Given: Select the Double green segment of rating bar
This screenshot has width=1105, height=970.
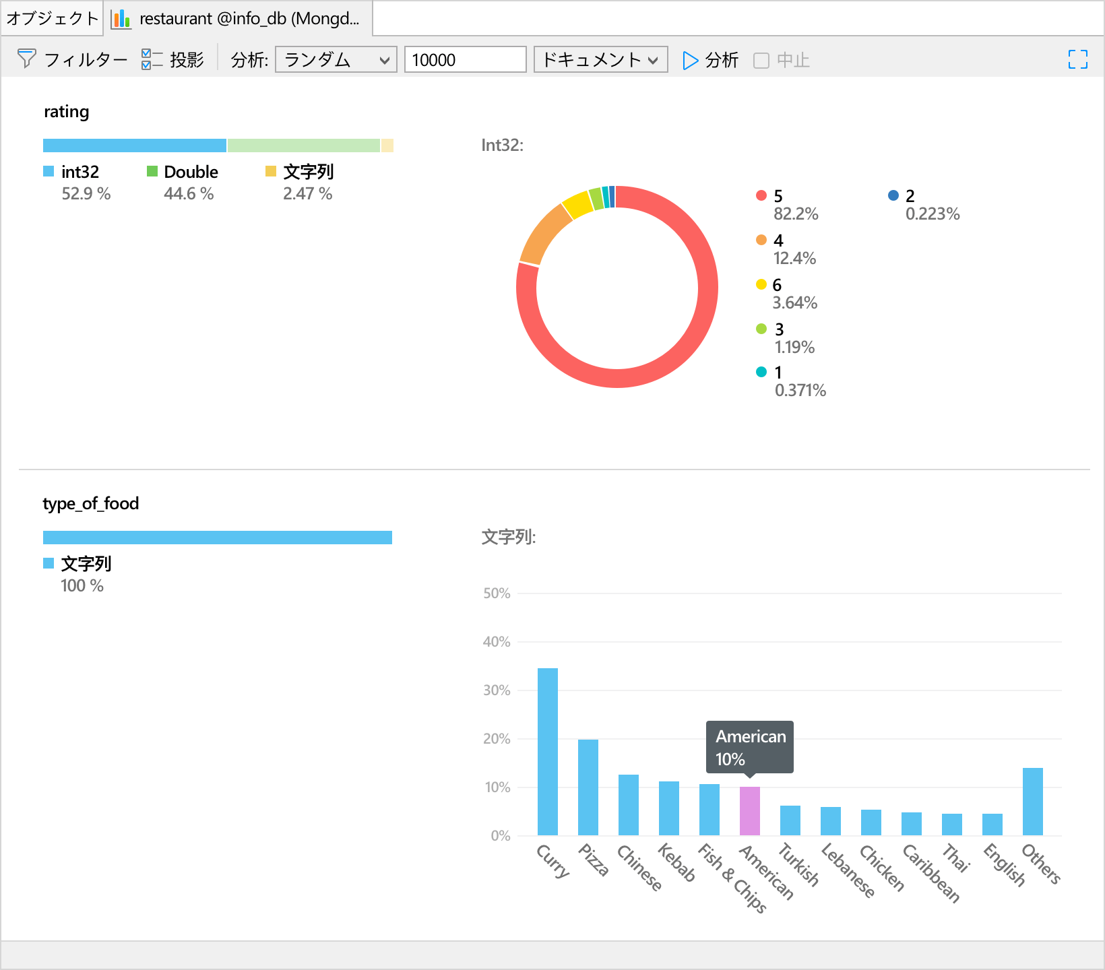Looking at the screenshot, I should [x=303, y=145].
